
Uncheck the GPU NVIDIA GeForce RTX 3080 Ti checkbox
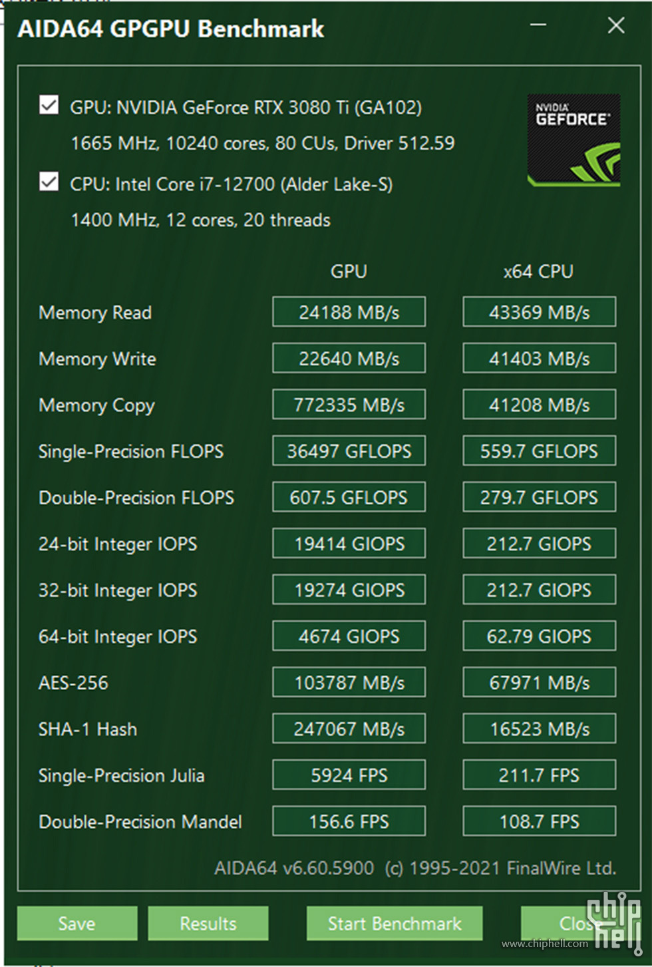tap(49, 105)
